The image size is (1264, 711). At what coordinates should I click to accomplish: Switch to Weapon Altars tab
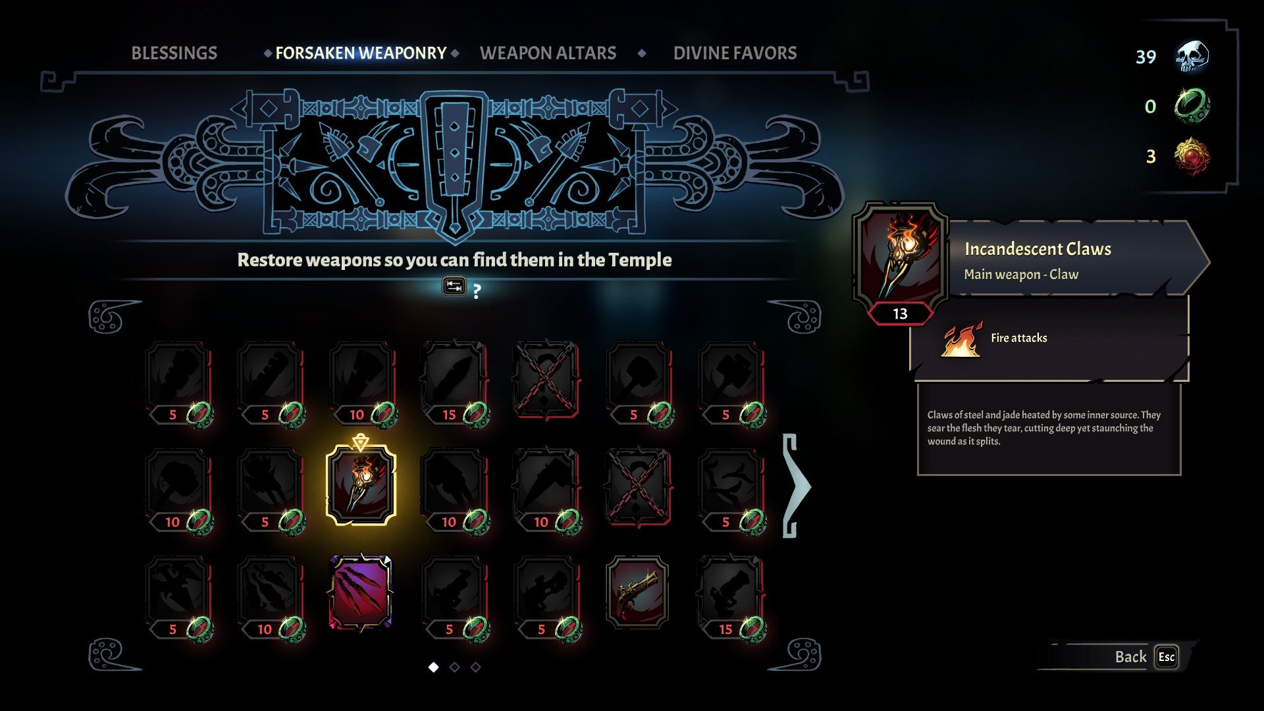pyautogui.click(x=548, y=53)
